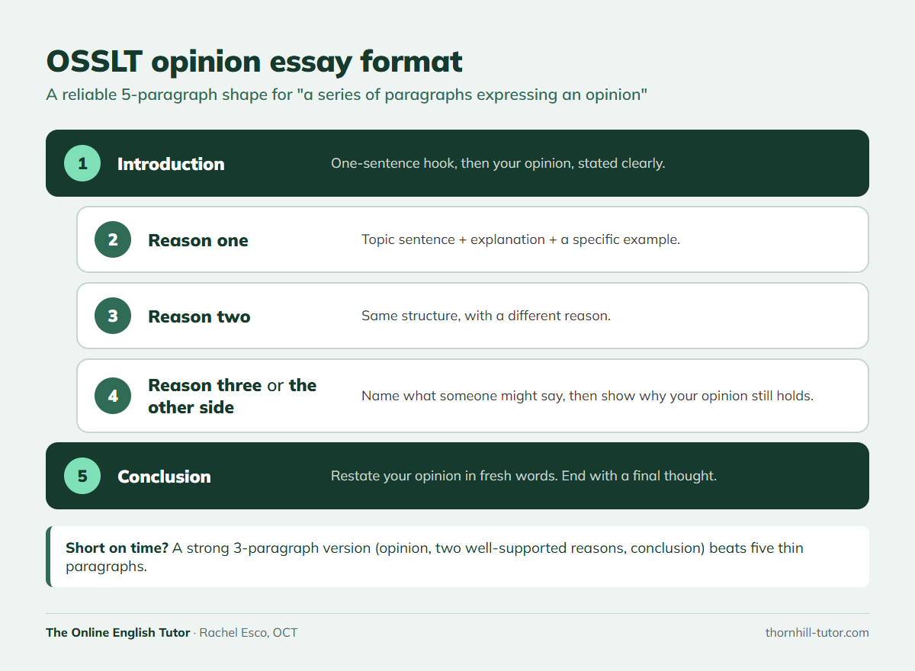Click the "Short on time?" tip text
The height and width of the screenshot is (671, 915).
[x=435, y=557]
